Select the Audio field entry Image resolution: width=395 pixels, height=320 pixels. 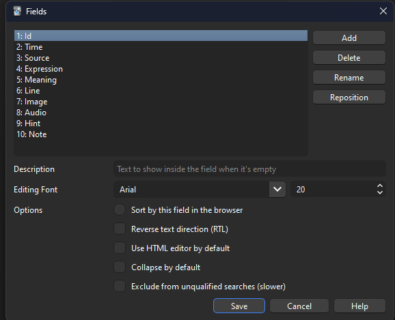pyautogui.click(x=161, y=112)
